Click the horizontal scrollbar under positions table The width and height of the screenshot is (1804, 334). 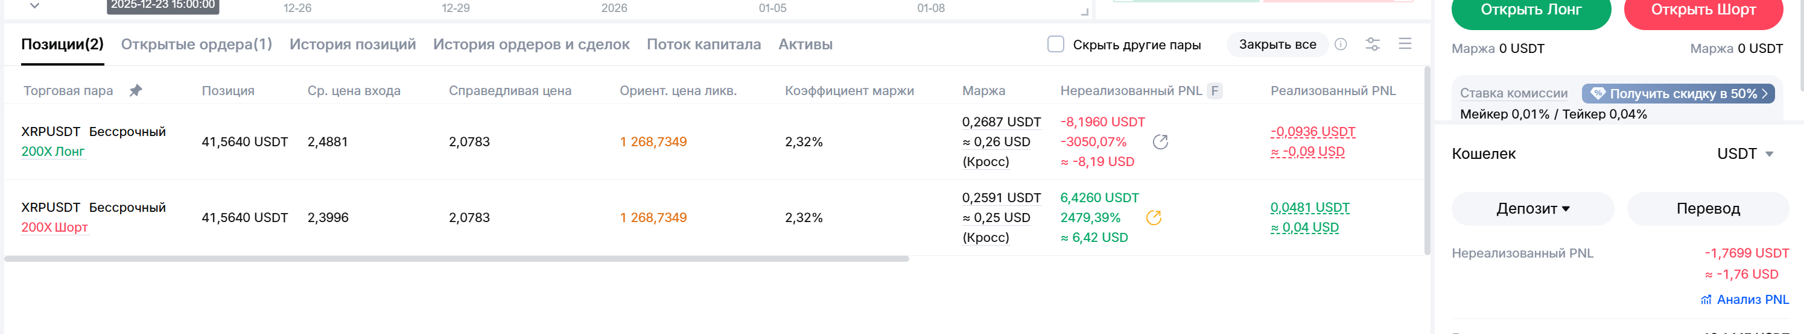pos(456,259)
